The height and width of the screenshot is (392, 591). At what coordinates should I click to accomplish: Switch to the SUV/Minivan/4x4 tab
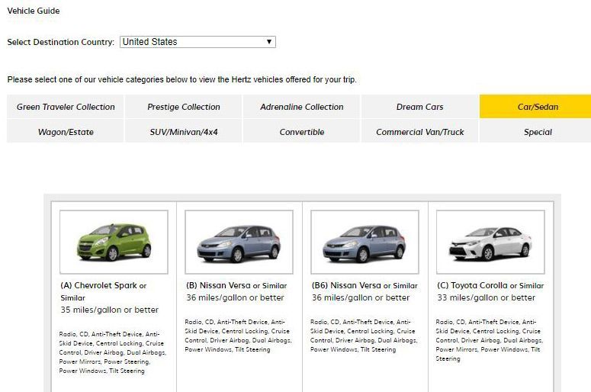coord(184,132)
